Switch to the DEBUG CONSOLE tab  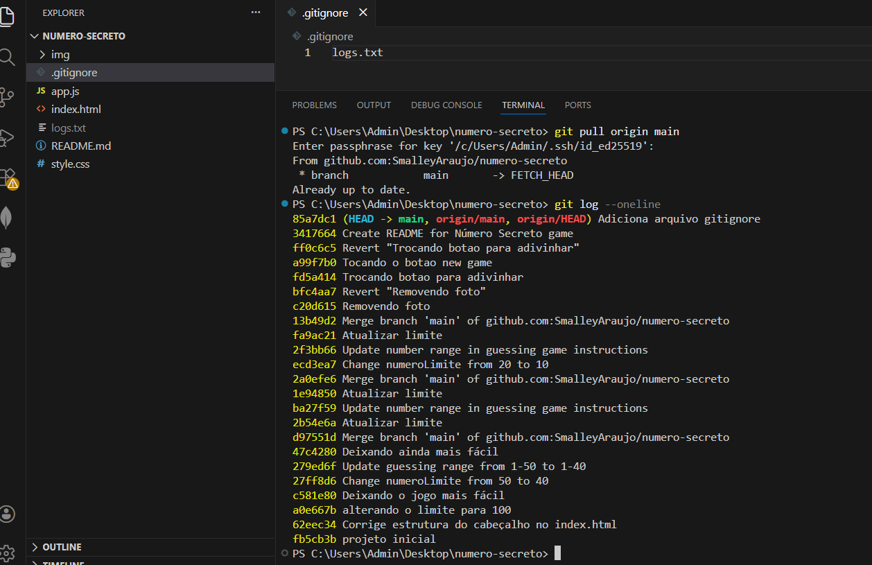click(446, 105)
